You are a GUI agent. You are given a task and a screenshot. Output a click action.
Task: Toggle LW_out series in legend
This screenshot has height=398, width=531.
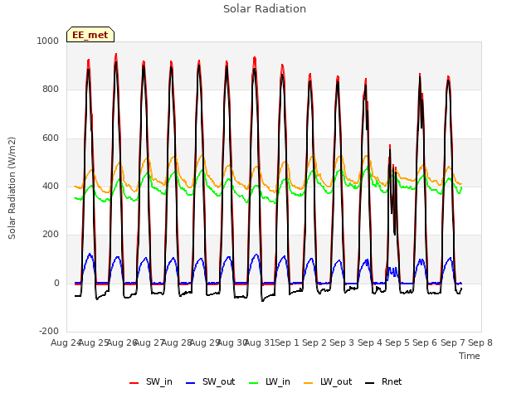click(328, 381)
